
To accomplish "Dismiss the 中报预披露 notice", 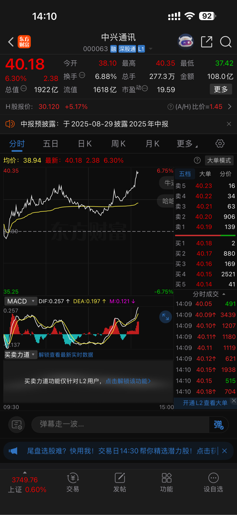I will 229,124.
